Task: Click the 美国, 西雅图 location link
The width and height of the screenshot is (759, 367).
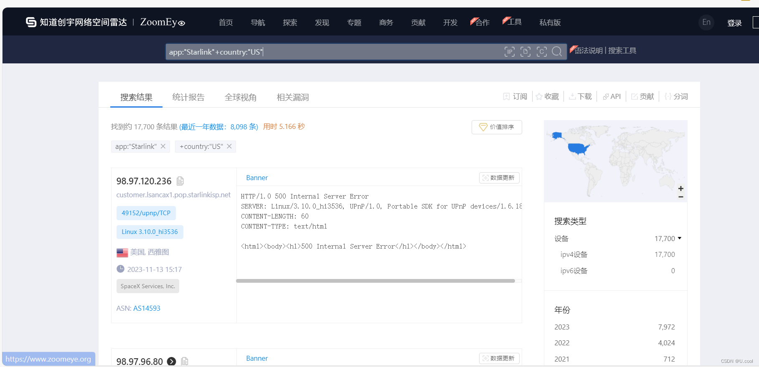Action: click(149, 252)
